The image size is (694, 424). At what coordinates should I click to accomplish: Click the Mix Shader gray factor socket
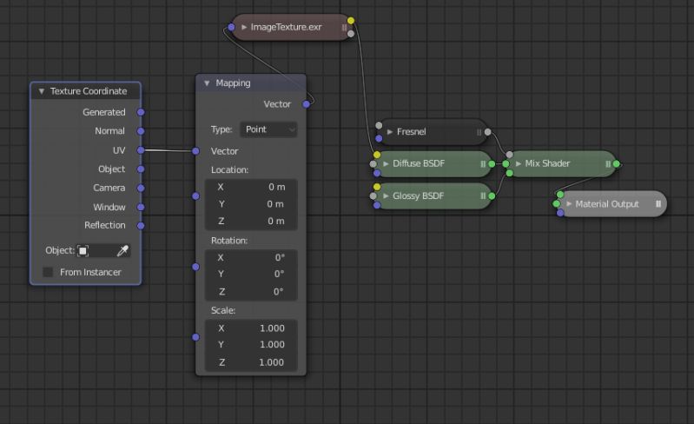tap(510, 155)
